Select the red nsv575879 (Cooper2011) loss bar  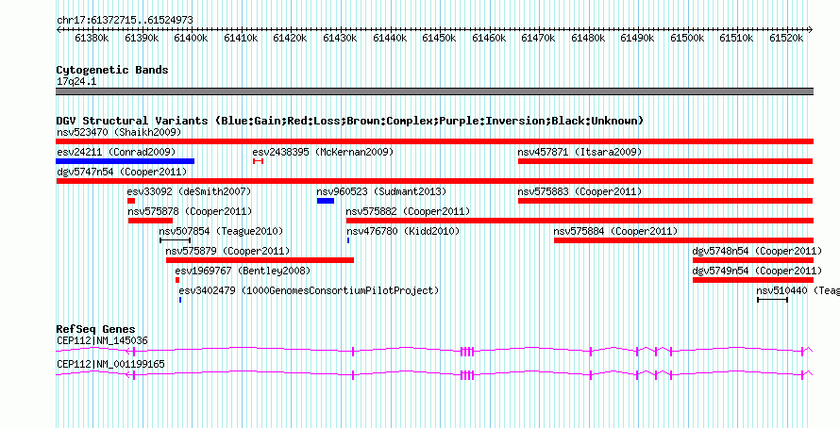tap(260, 260)
